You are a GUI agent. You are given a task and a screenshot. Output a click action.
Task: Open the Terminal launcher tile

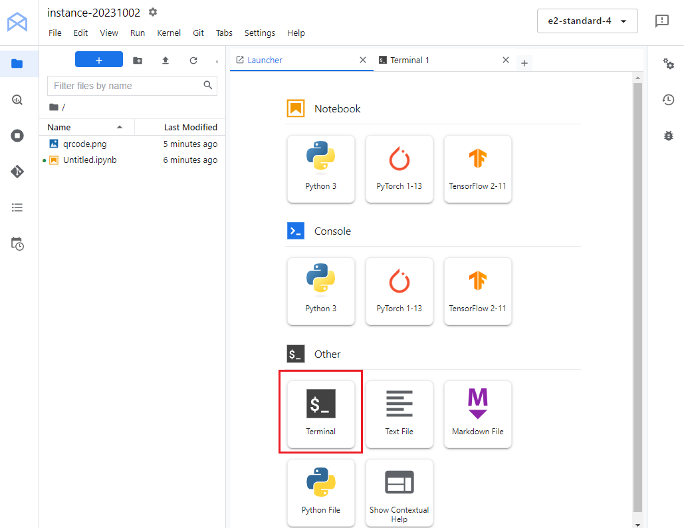pos(320,414)
